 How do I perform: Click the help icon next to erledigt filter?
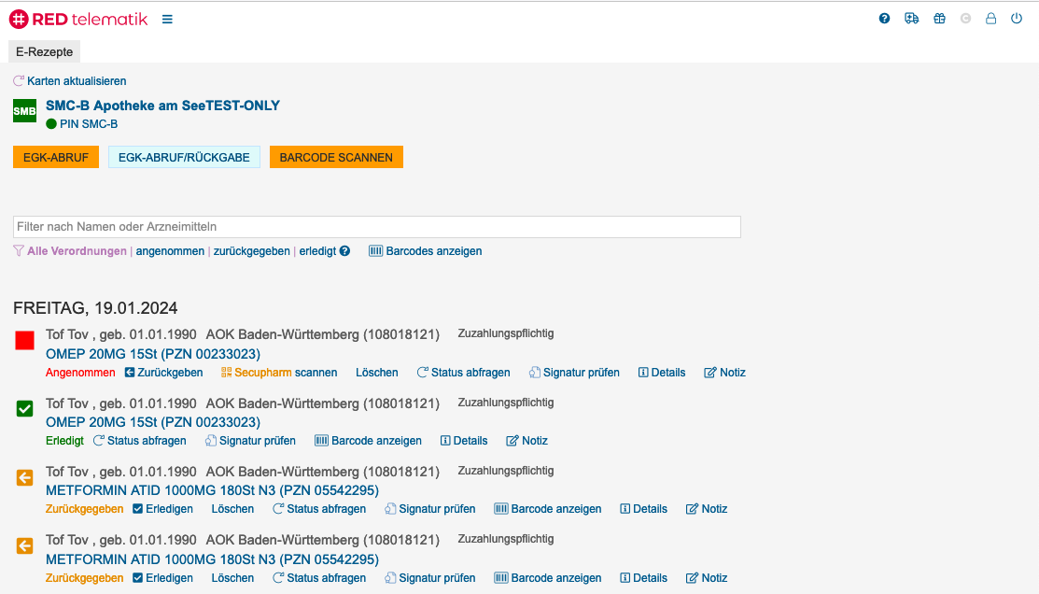pyautogui.click(x=344, y=251)
